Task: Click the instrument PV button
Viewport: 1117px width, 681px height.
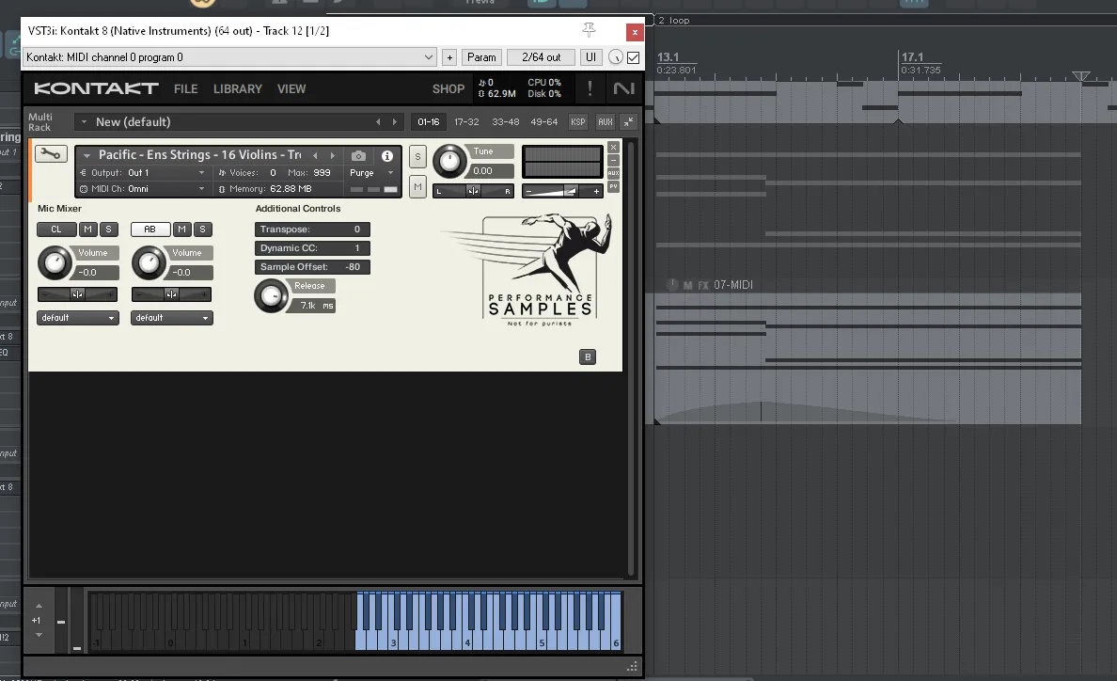Action: (x=613, y=186)
